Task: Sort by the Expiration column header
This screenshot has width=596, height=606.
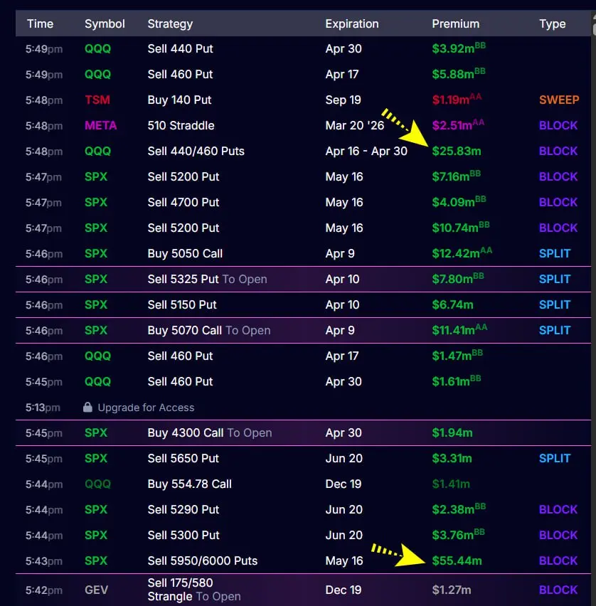Action: (x=352, y=23)
